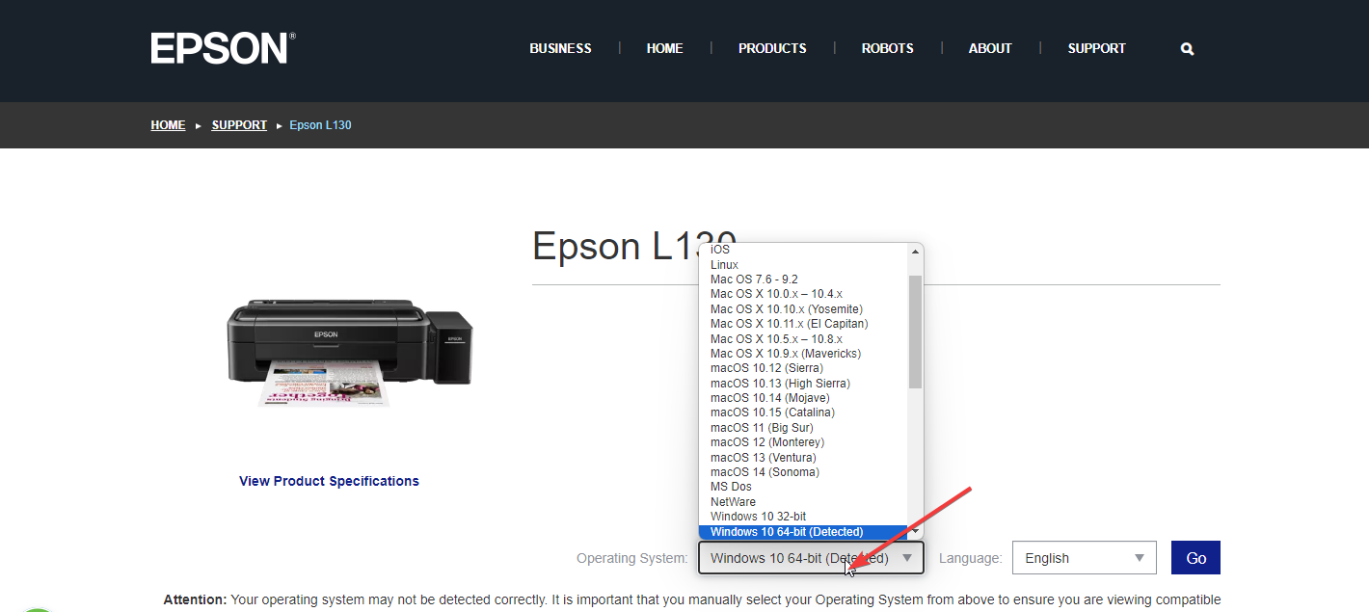This screenshot has width=1369, height=612.
Task: Select Mac OS X 10.0.x – 10.4.x option
Action: pos(804,294)
